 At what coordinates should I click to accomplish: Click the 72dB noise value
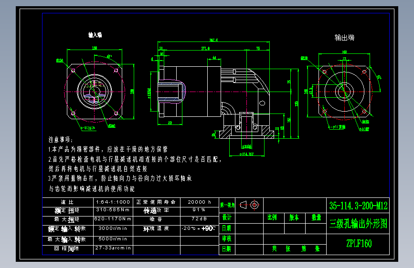tap(199, 219)
